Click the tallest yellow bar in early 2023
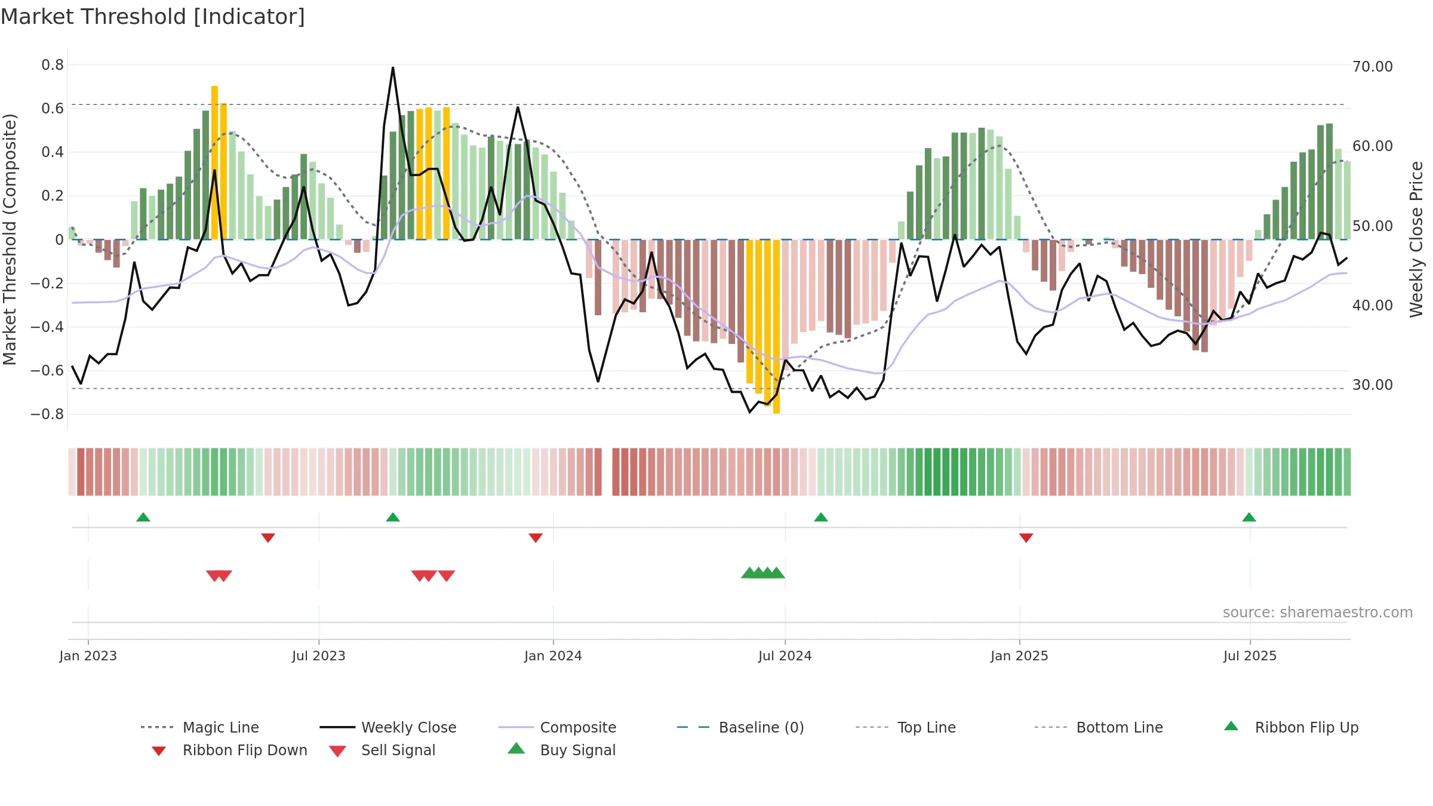Viewport: 1433px width, 806px height. (215, 162)
